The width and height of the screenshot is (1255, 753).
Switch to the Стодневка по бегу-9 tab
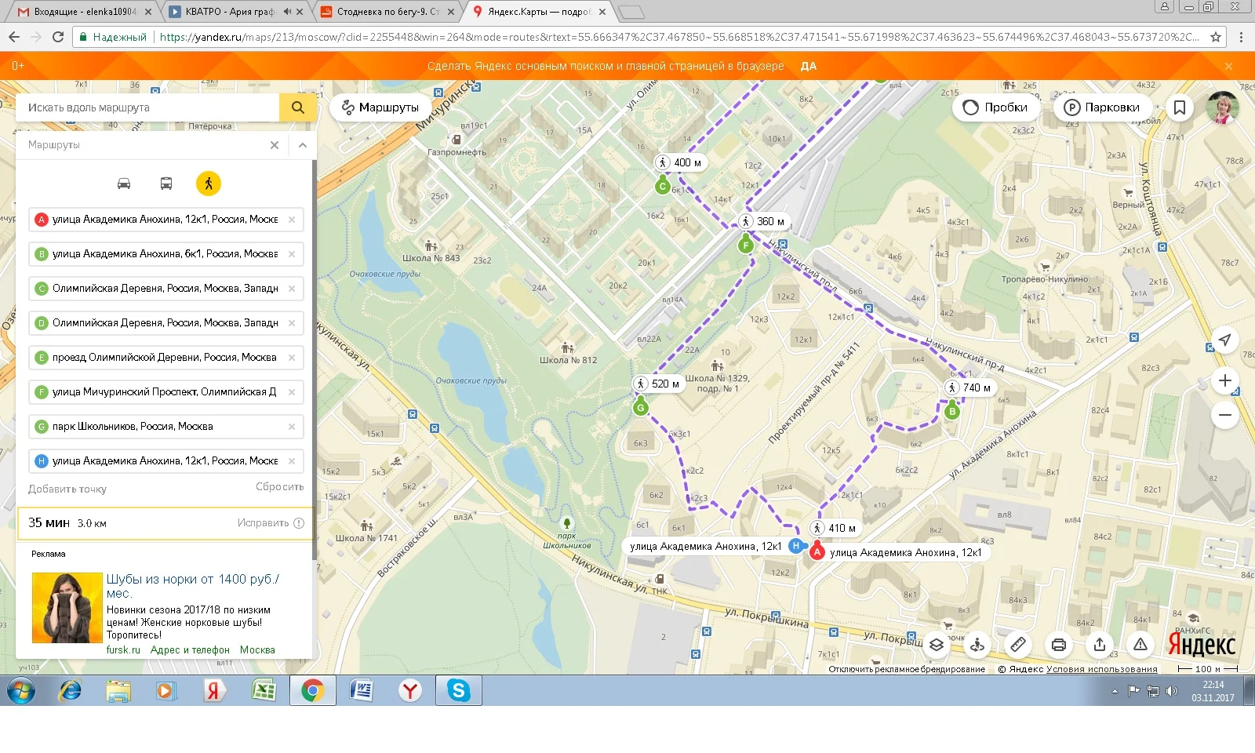387,12
